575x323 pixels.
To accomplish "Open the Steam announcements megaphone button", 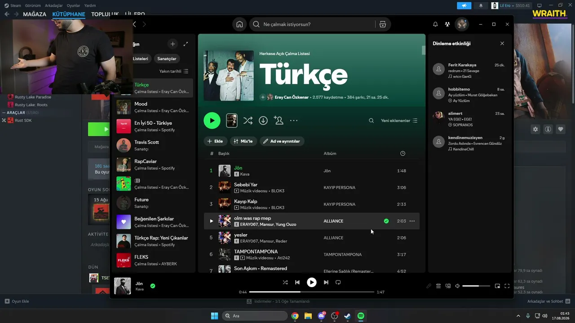I will 464,5.
